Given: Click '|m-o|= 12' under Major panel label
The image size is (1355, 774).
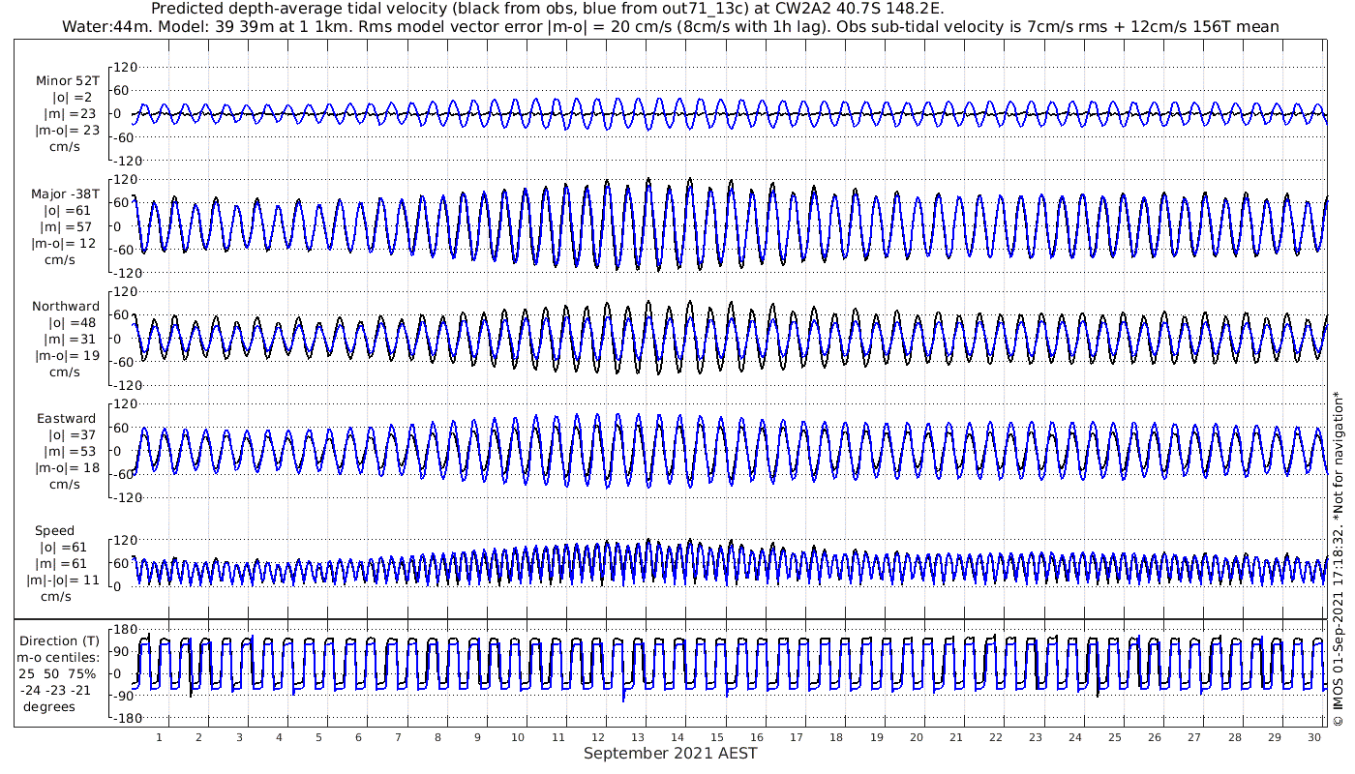Looking at the screenshot, I should (65, 243).
